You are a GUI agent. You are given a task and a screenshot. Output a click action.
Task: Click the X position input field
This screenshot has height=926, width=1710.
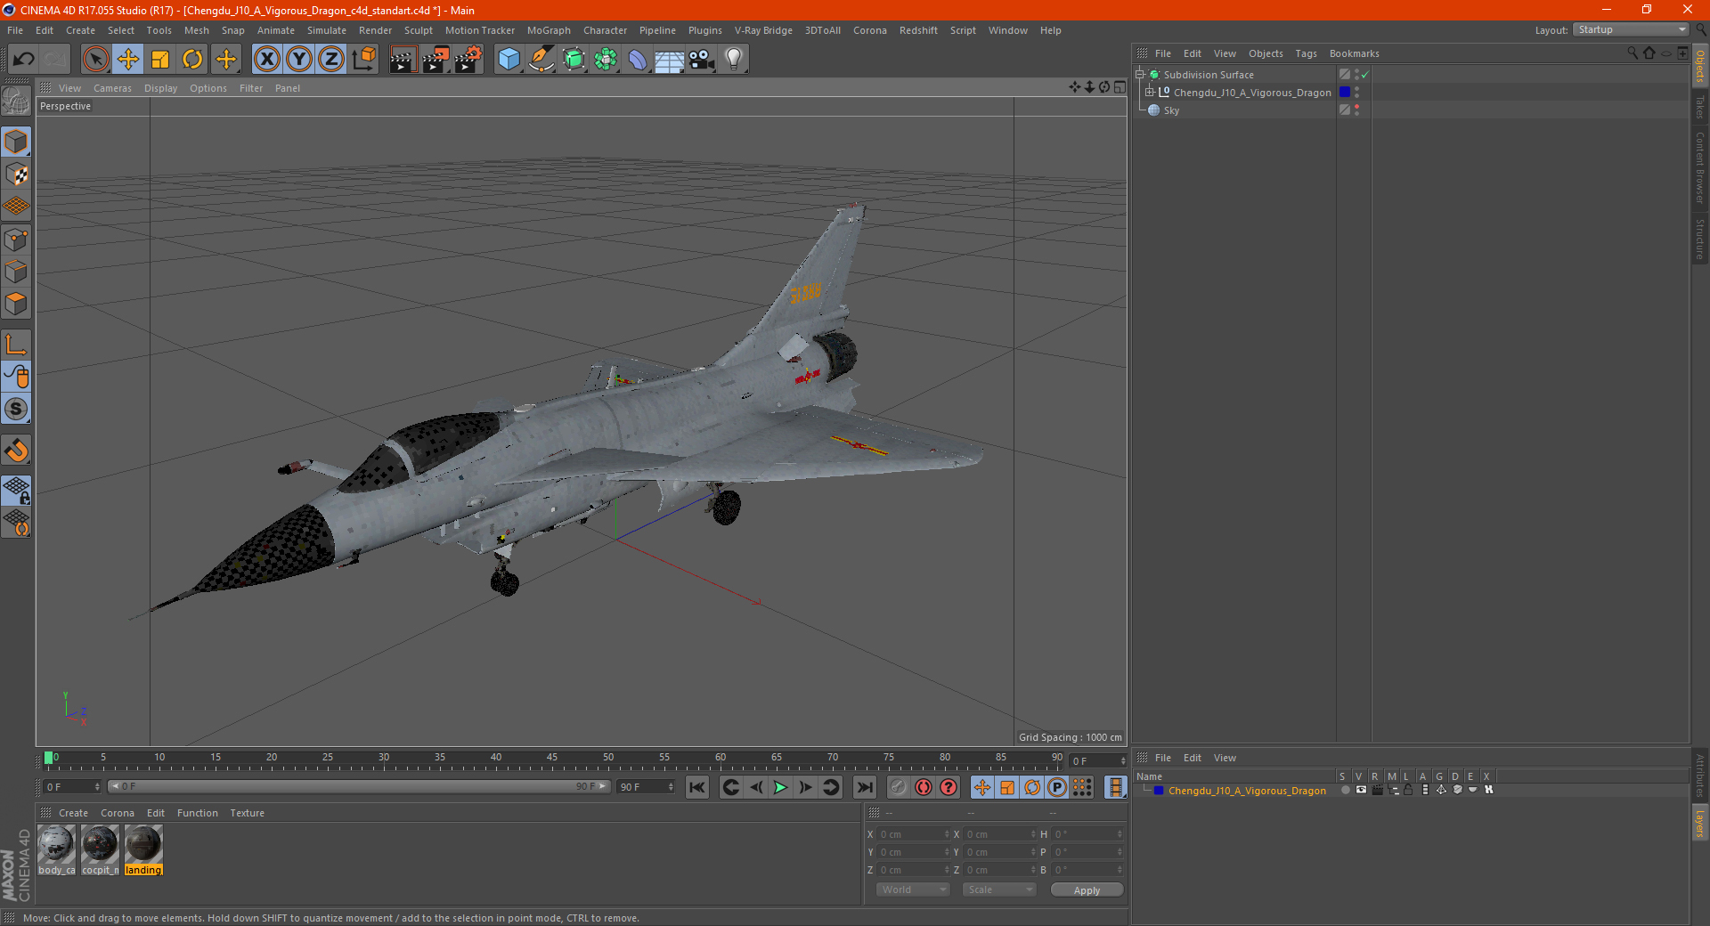(914, 834)
